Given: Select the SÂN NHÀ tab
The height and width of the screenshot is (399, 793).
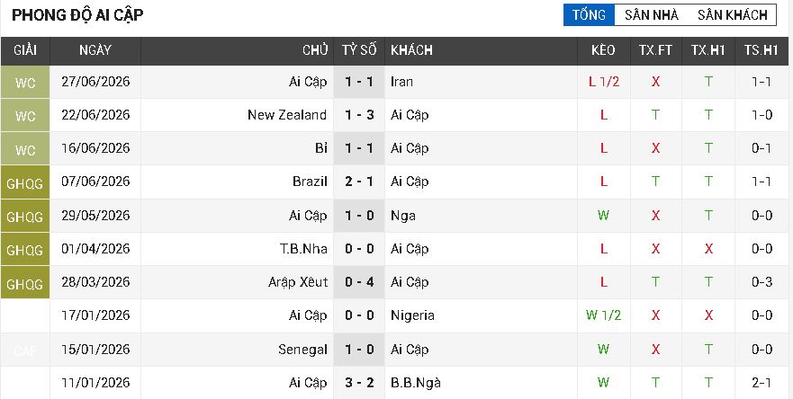Looking at the screenshot, I should pos(652,15).
